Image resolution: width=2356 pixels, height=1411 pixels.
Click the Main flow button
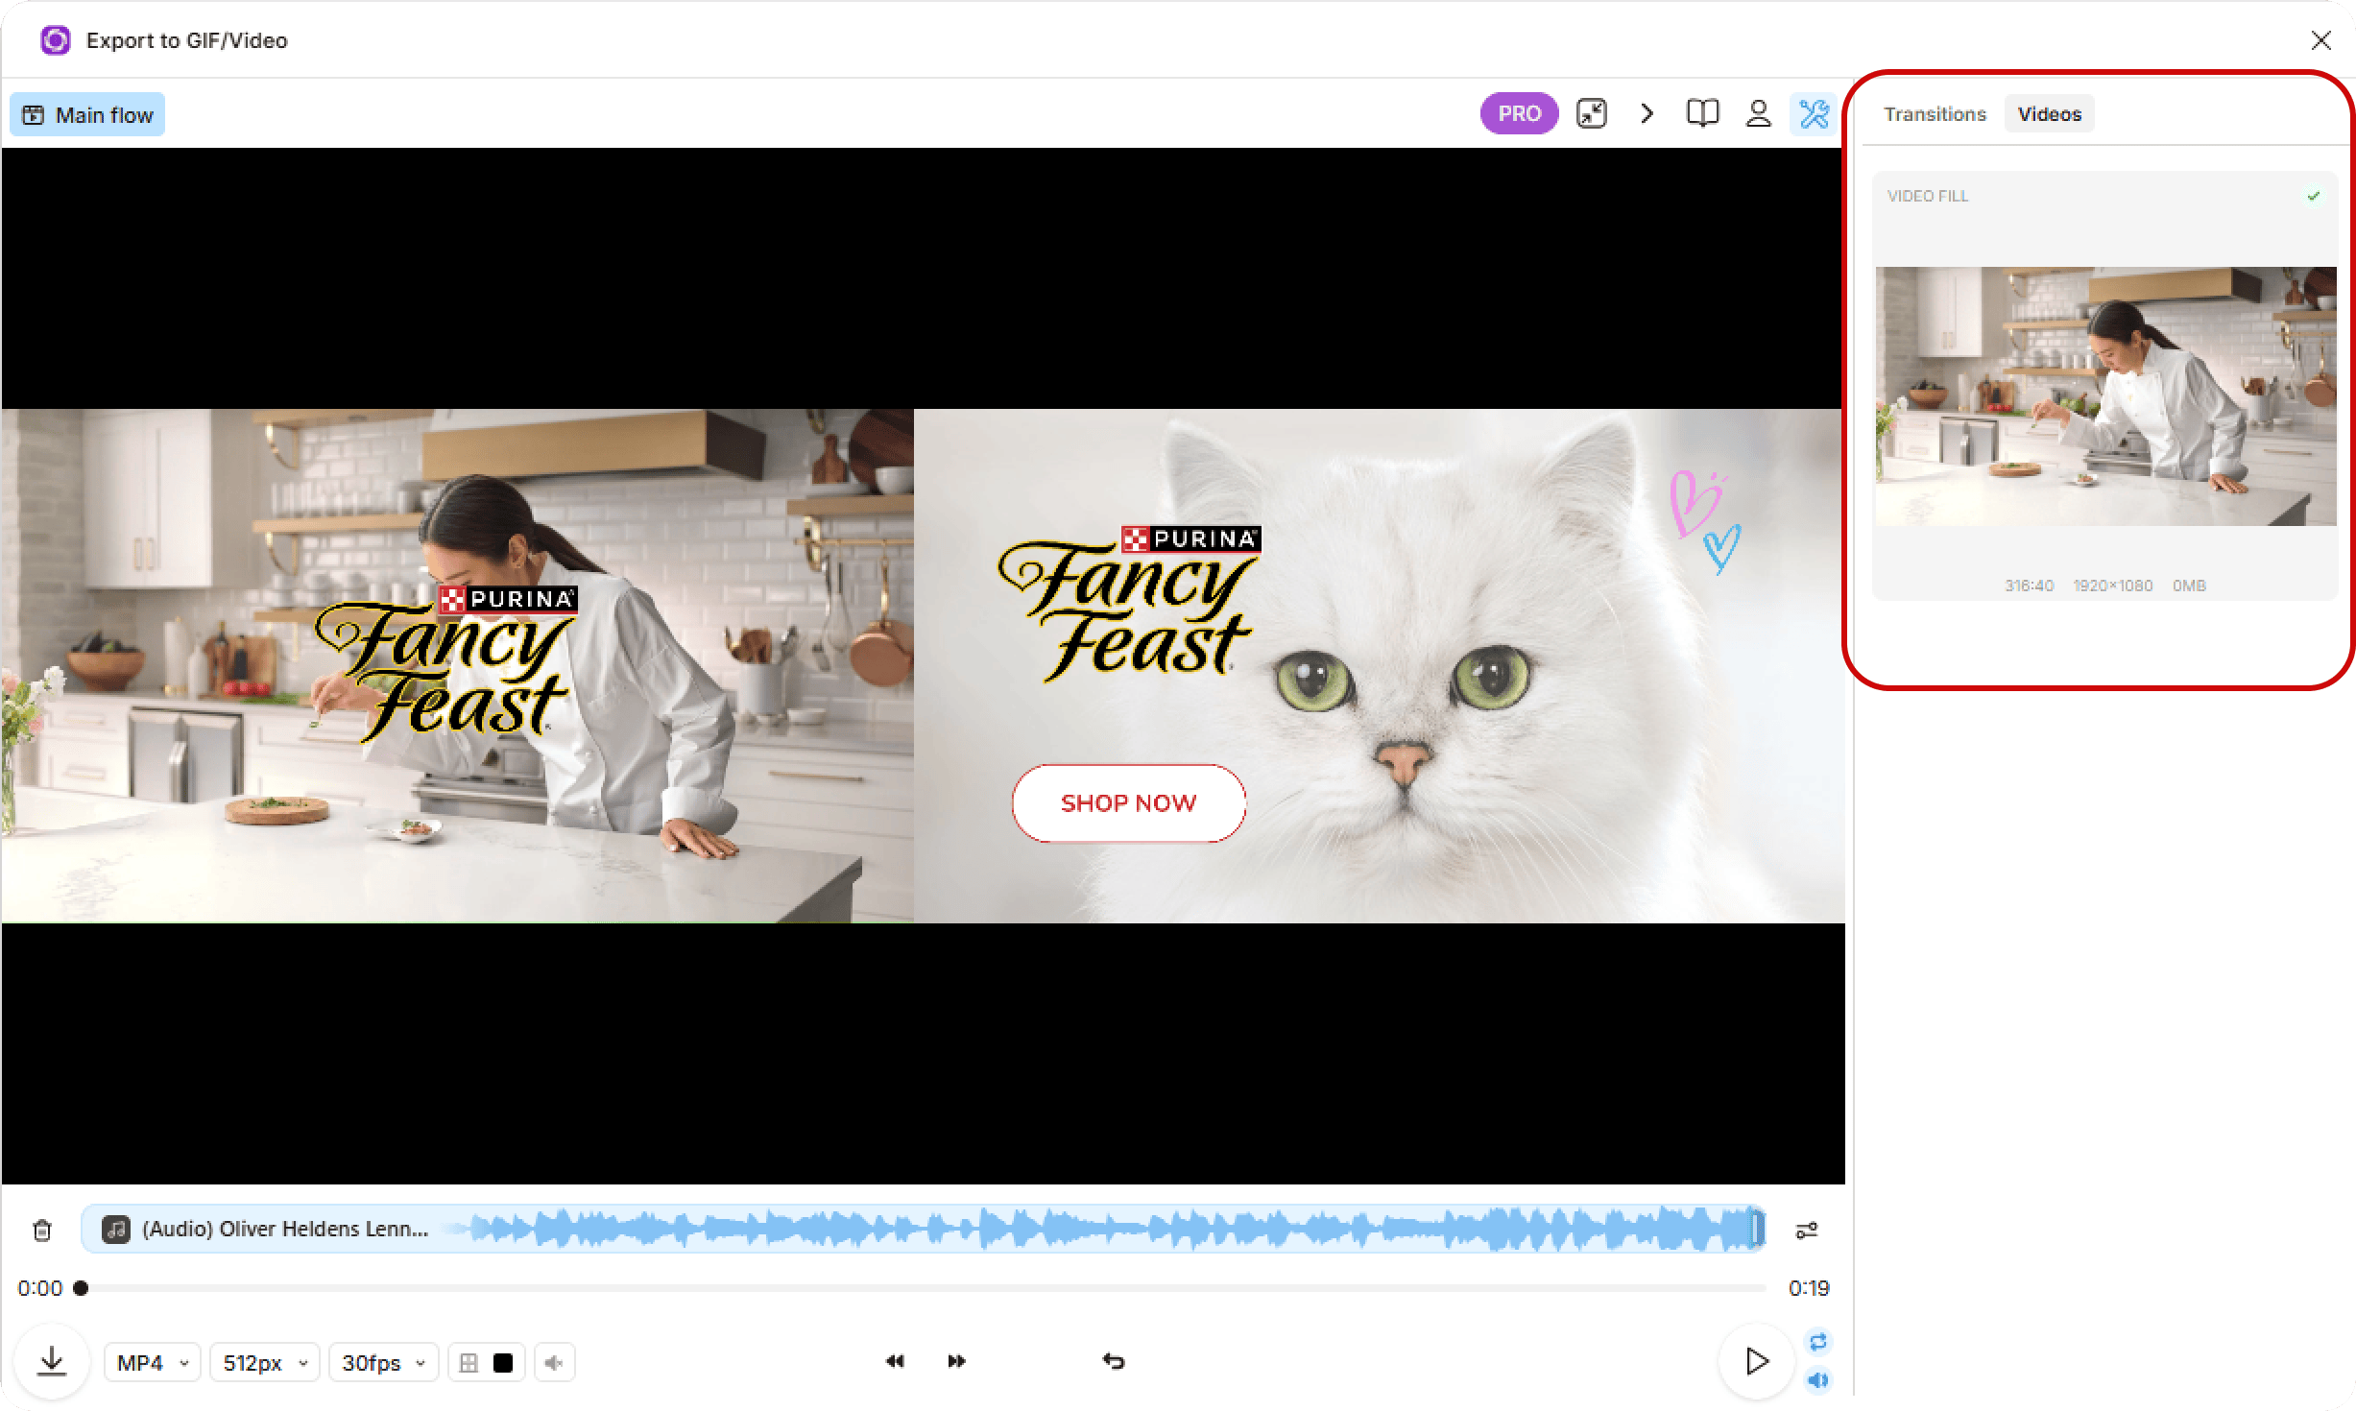88,115
